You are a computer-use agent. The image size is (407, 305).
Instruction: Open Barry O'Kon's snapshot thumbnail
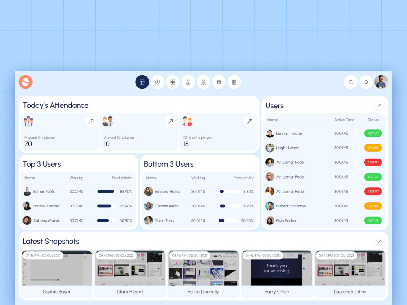pyautogui.click(x=277, y=268)
